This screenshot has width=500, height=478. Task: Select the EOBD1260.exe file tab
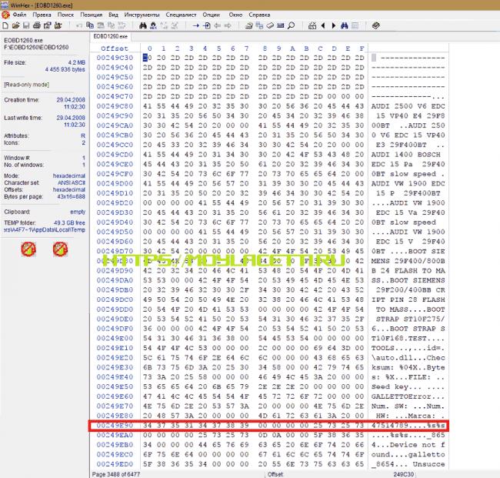coord(110,36)
